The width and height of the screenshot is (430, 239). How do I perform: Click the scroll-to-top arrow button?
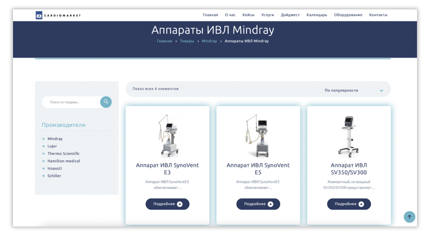click(x=409, y=217)
